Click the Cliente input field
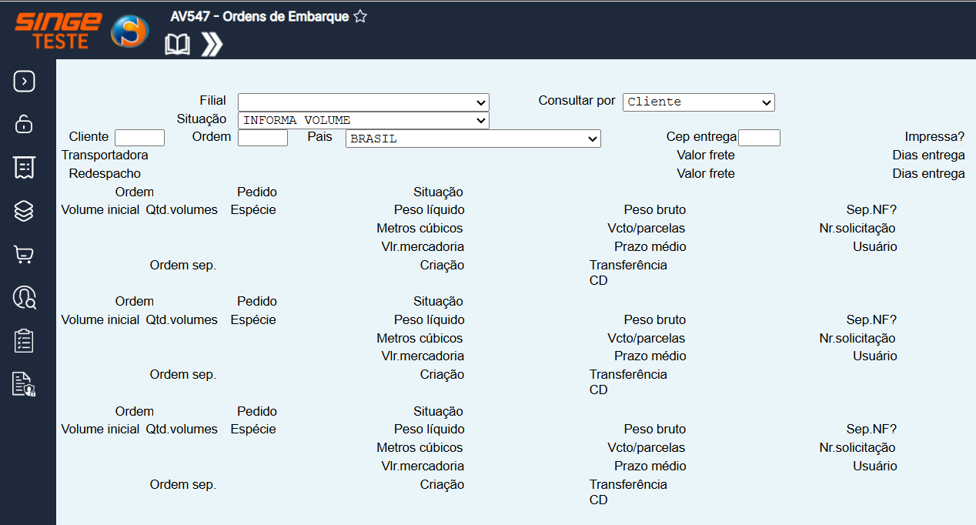Image resolution: width=976 pixels, height=525 pixels. coord(139,138)
